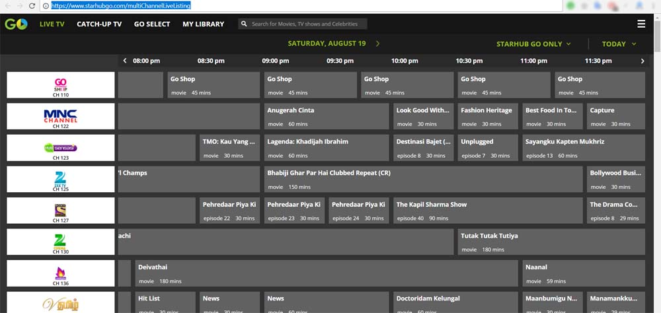Select the 11:15 pm Go Shop slot

(600, 85)
